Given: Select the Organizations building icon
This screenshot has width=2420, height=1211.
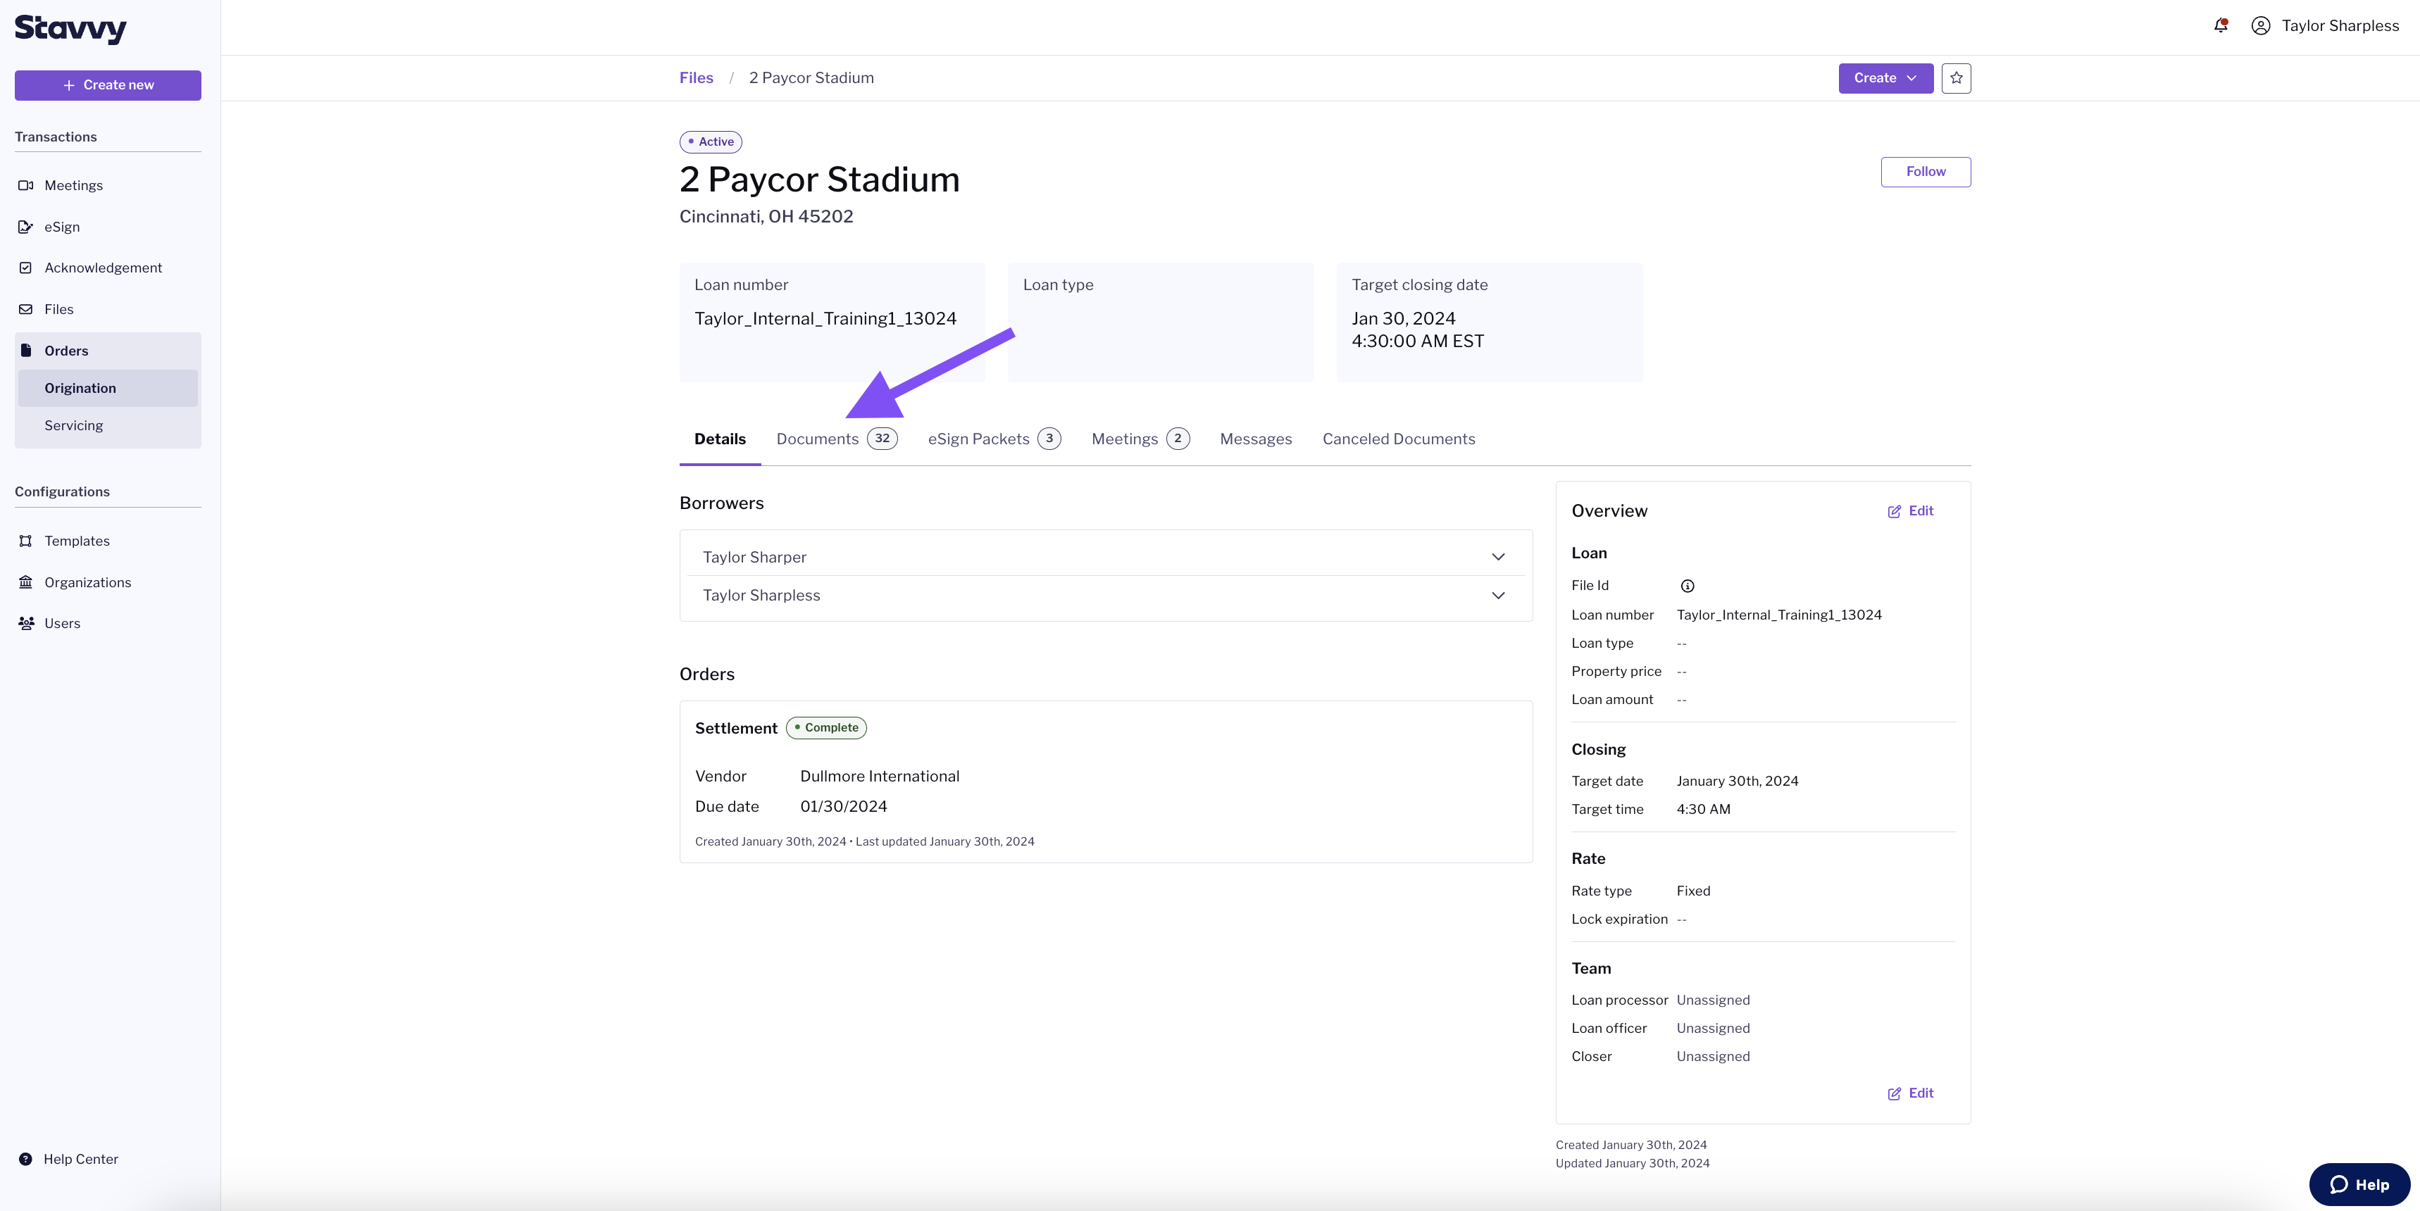Looking at the screenshot, I should pos(25,582).
